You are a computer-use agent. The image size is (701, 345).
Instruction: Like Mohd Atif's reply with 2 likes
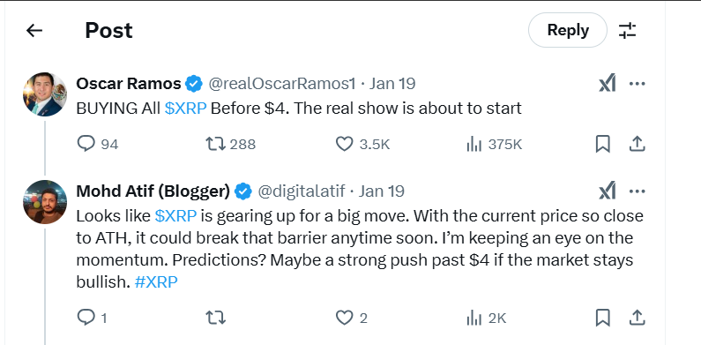(352, 319)
